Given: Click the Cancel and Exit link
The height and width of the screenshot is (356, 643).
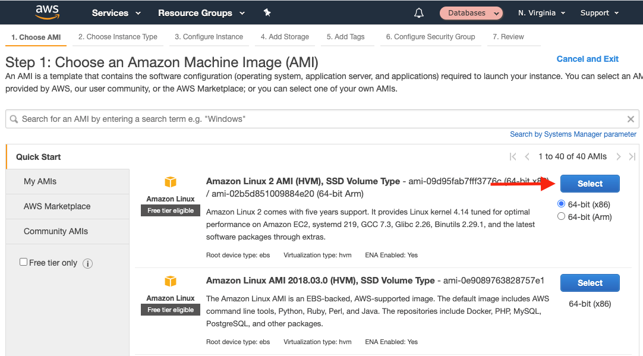Looking at the screenshot, I should 587,59.
